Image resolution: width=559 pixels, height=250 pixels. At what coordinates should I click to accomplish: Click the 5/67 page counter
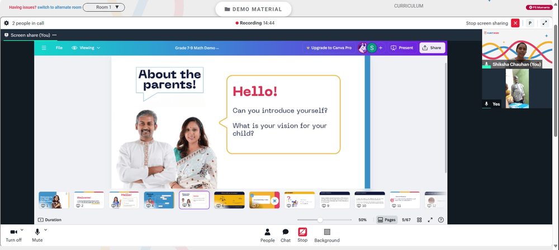click(406, 220)
